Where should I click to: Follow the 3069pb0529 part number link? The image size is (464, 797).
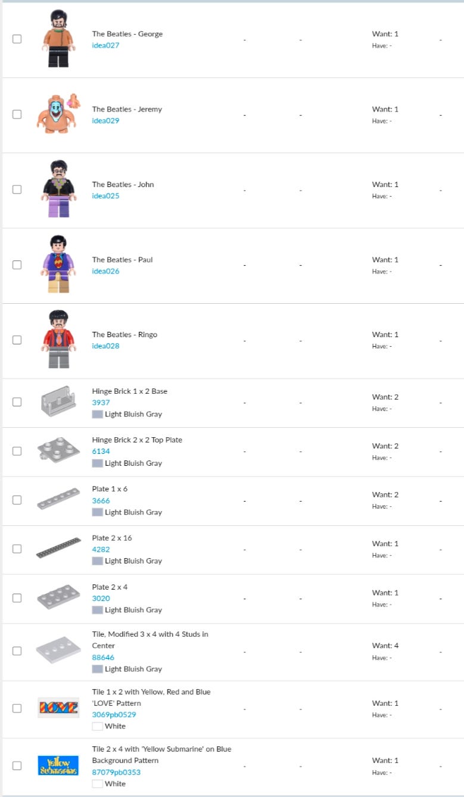114,715
